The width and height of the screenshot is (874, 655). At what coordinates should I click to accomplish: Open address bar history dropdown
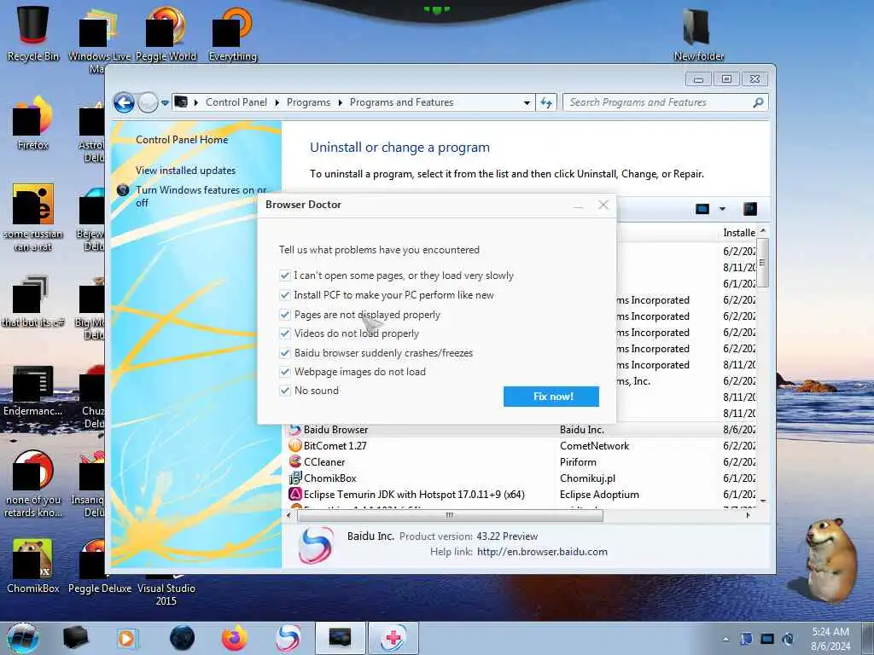click(527, 103)
